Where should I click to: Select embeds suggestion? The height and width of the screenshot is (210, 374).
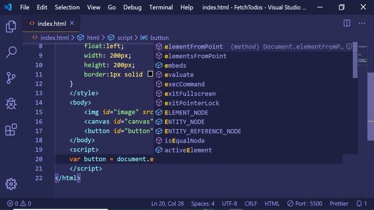click(x=254, y=65)
